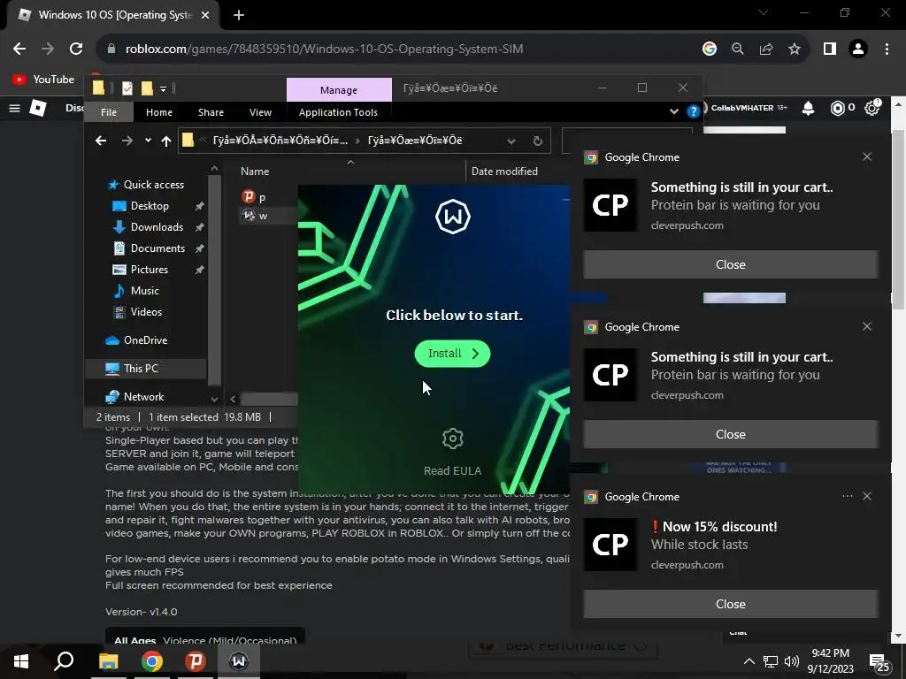Click Close on second cart notification
Image resolution: width=906 pixels, height=679 pixels.
(731, 434)
